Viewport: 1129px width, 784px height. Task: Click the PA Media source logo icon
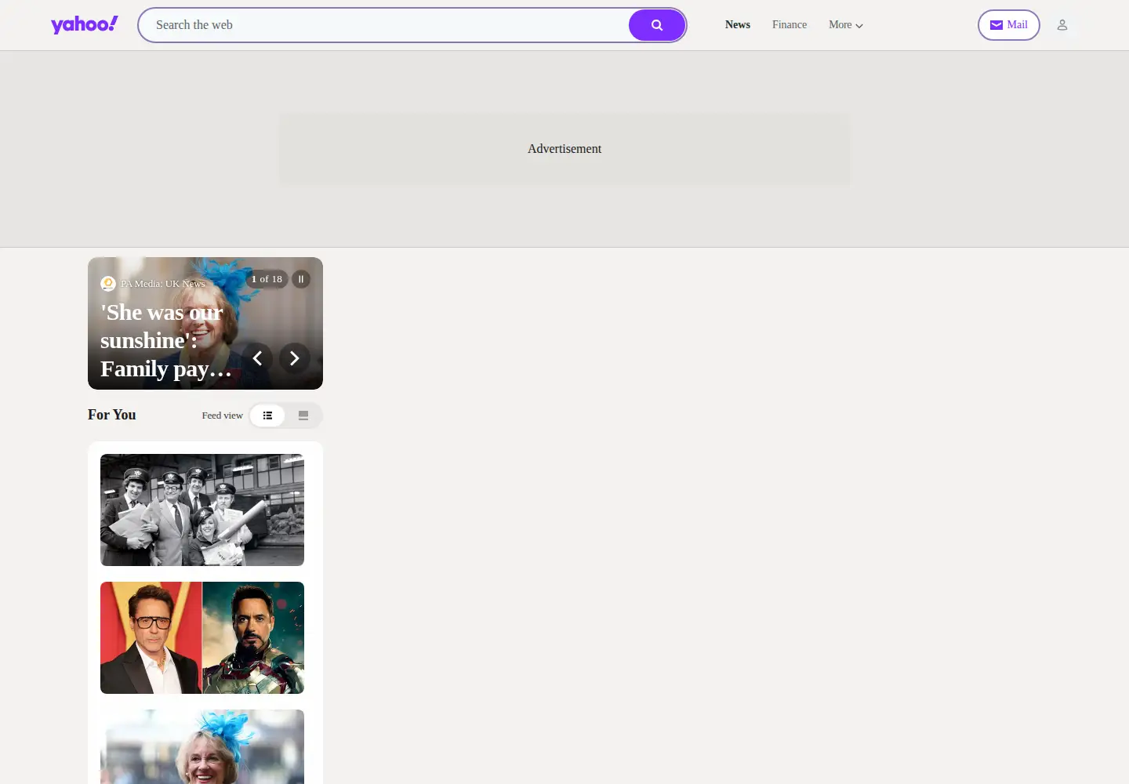(108, 284)
